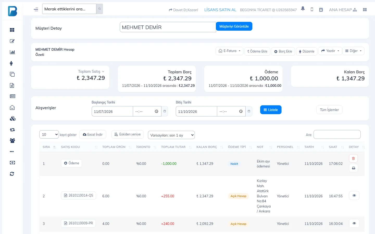Open the notifications bell icon
Screen dimensions: 375x234
click(303, 9)
